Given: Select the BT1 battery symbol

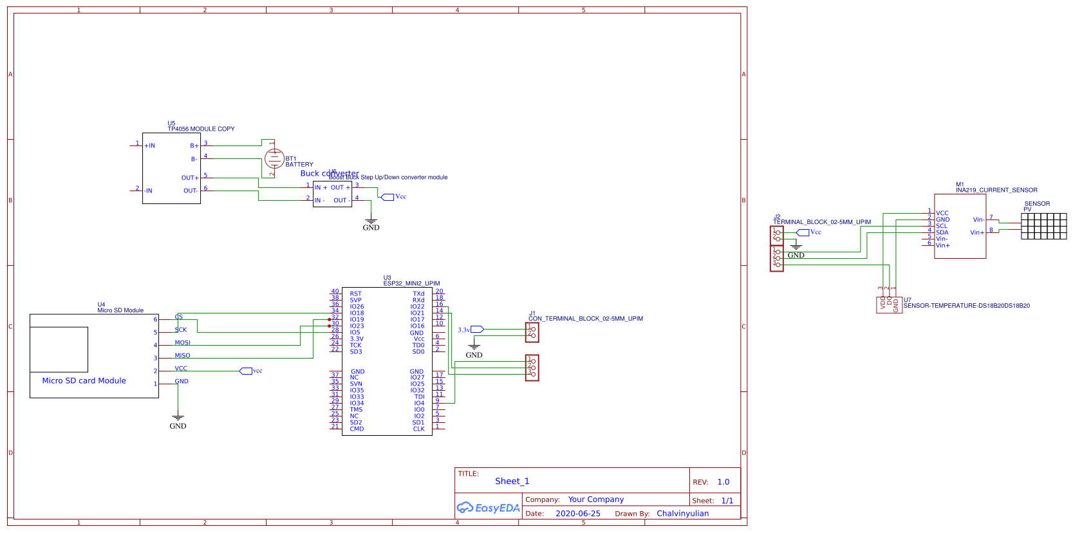Looking at the screenshot, I should (274, 158).
